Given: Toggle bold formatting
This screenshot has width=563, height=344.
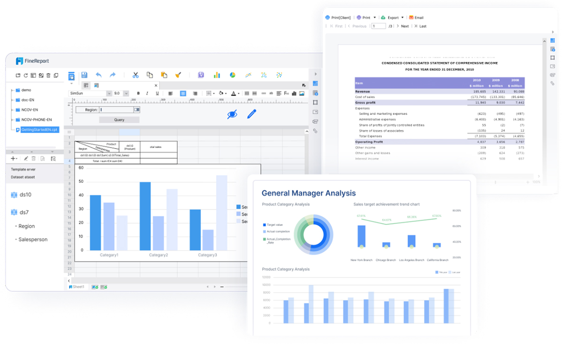Looking at the screenshot, I should pos(138,93).
